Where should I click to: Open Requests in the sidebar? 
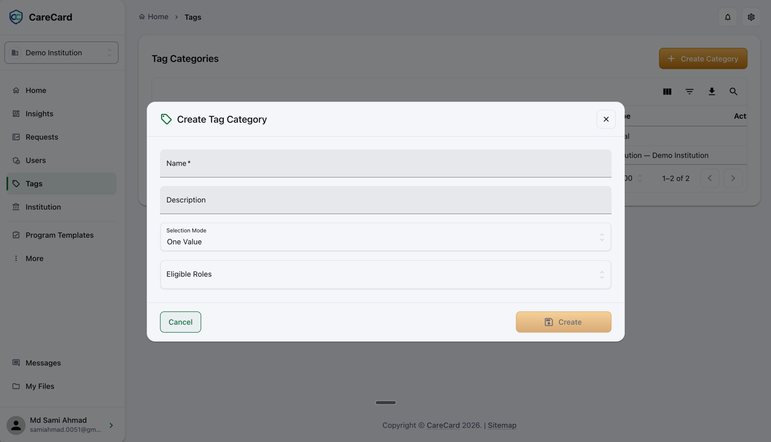pyautogui.click(x=62, y=137)
